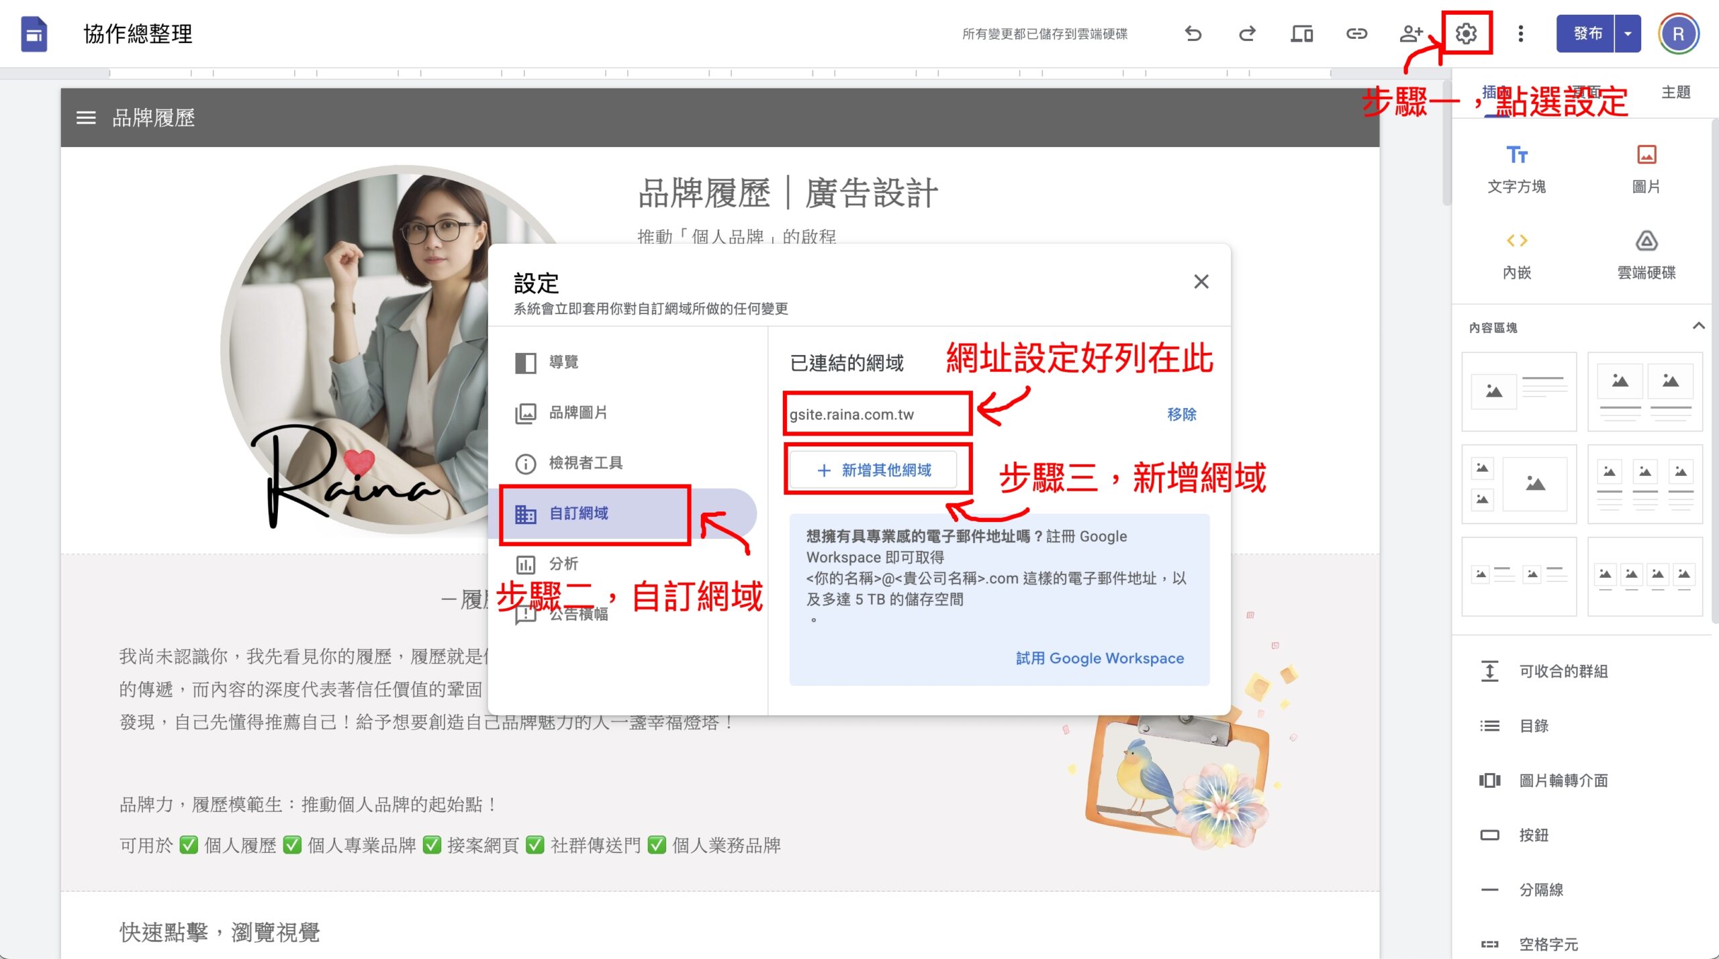This screenshot has height=959, width=1719.
Task: Click 試用 Google Workspace link
Action: [1099, 658]
